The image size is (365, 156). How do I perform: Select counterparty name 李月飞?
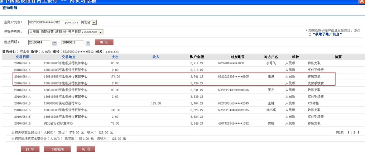tap(271, 63)
